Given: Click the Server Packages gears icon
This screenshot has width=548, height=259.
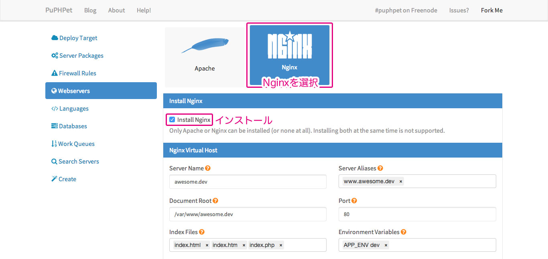Looking at the screenshot, I should (x=55, y=56).
